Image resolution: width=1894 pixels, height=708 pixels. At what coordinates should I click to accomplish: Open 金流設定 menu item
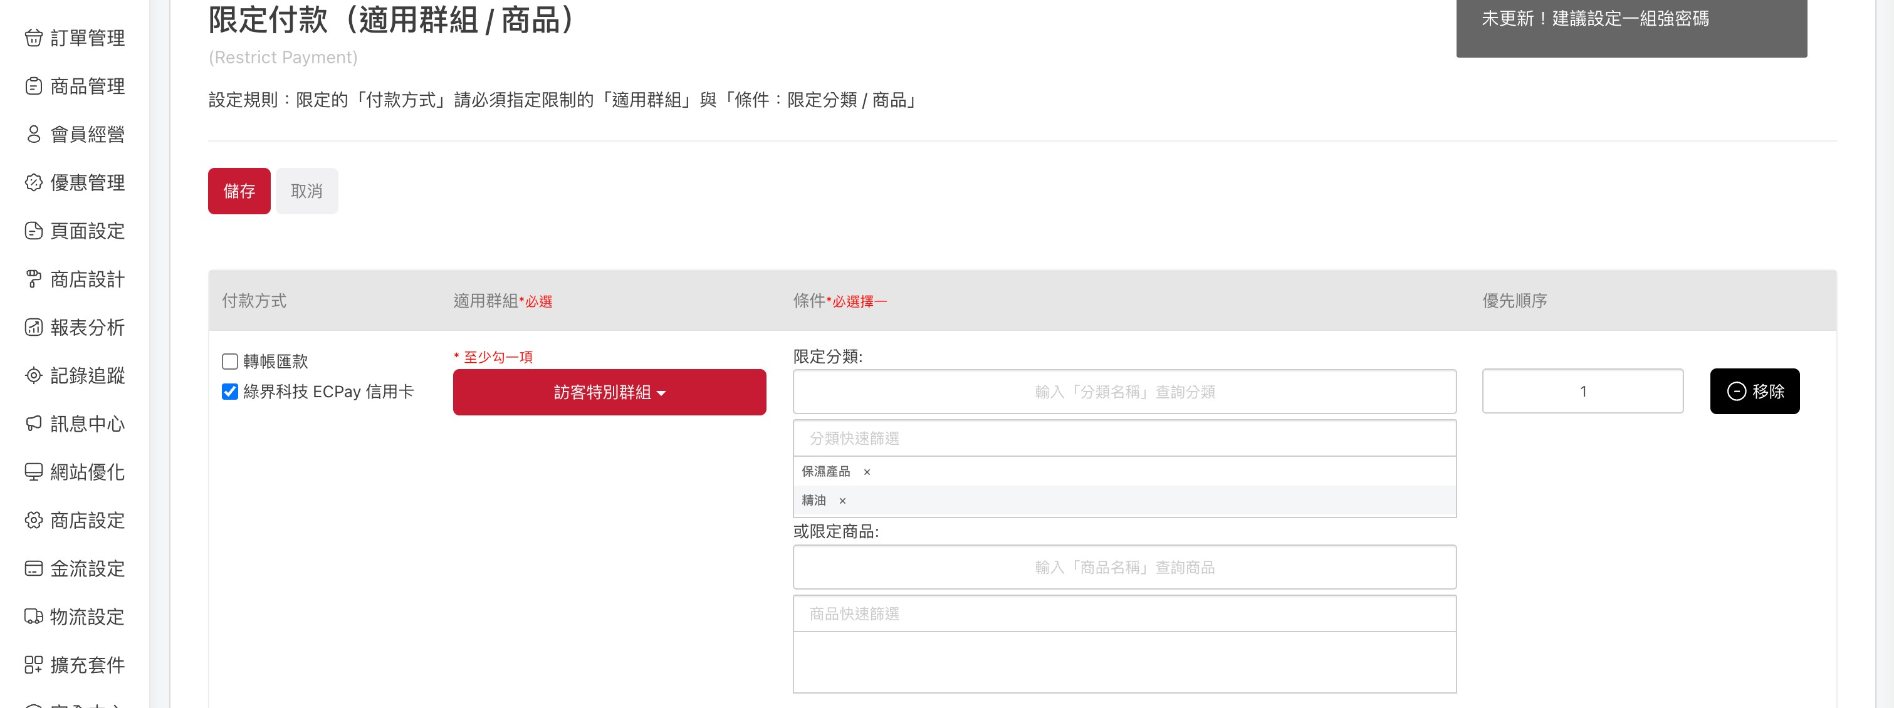86,568
